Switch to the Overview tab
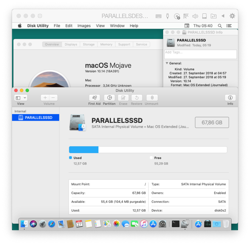250x245 pixels. (52, 44)
